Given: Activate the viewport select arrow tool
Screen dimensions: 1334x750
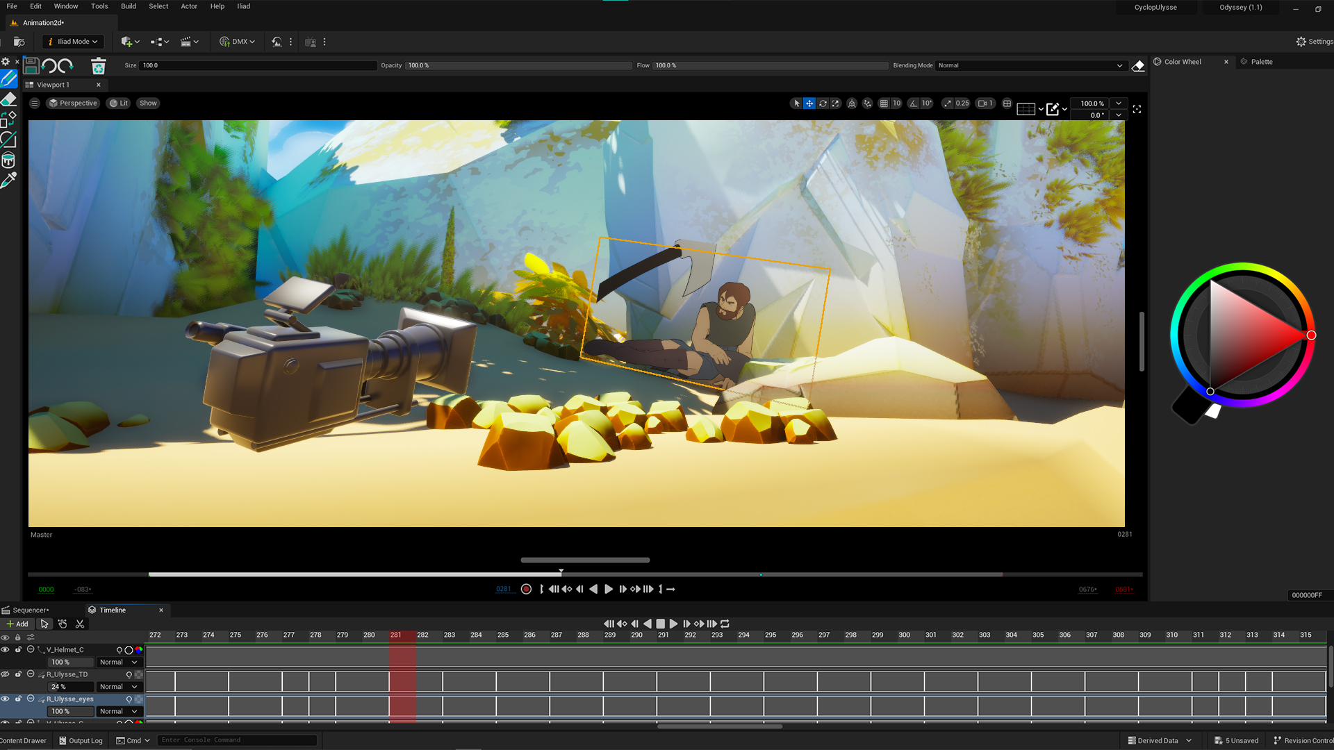Looking at the screenshot, I should (x=796, y=103).
